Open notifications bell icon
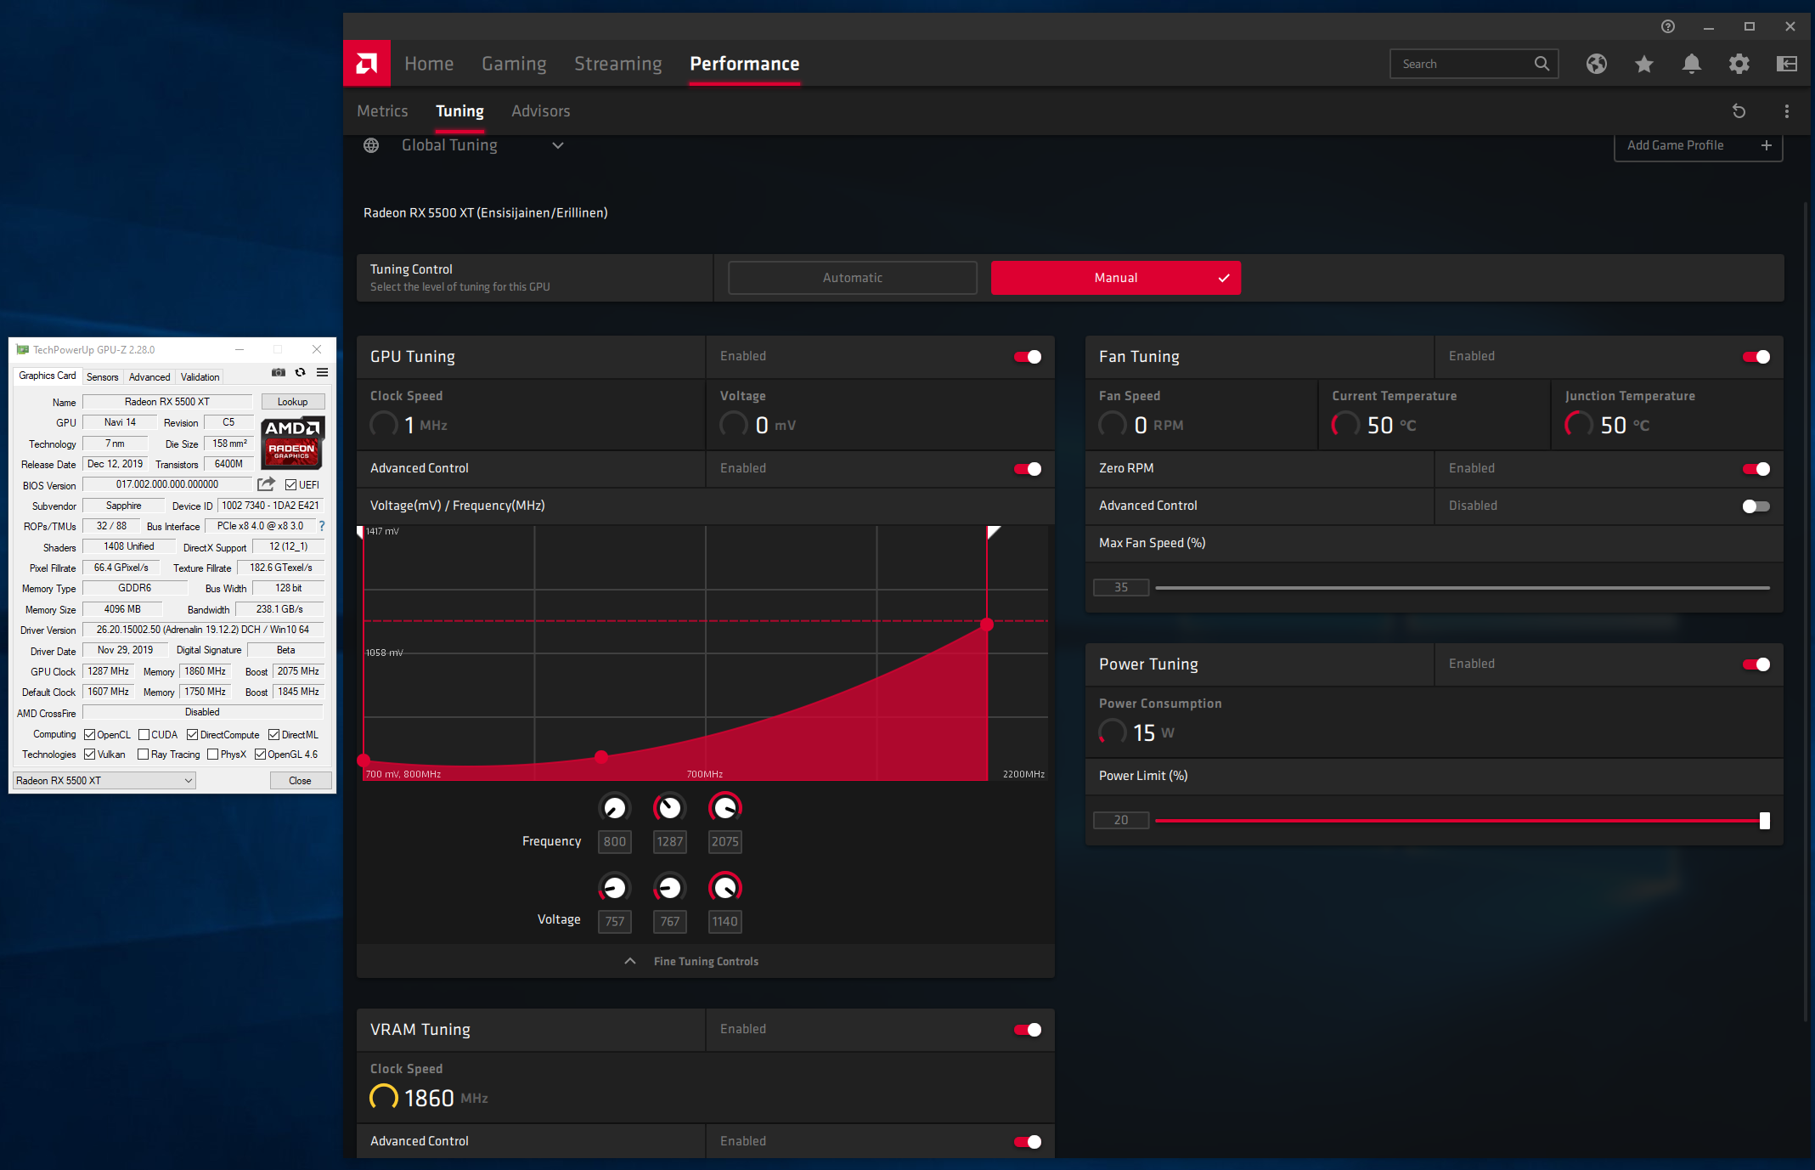The height and width of the screenshot is (1170, 1815). coord(1692,64)
